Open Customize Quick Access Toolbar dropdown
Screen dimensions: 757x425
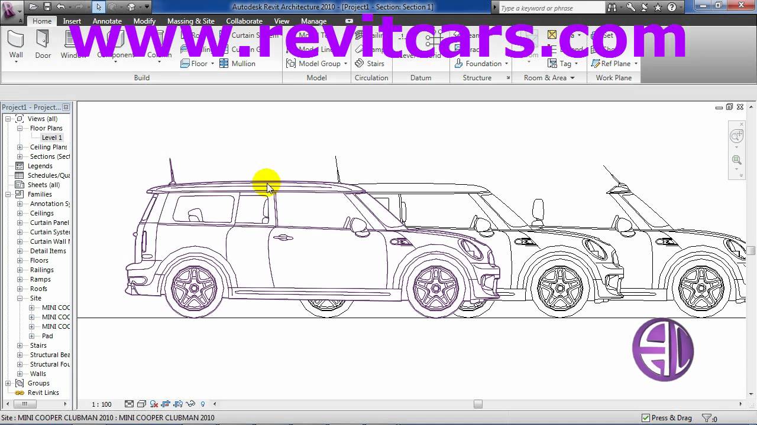[x=147, y=7]
